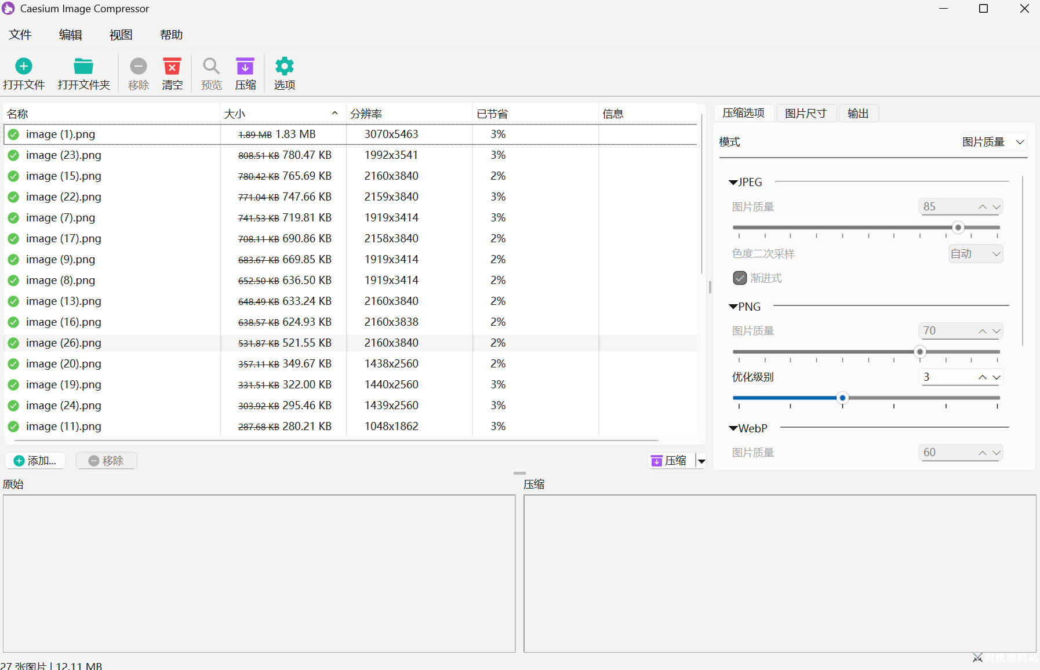This screenshot has height=670, width=1040.
Task: Increase 优化级别 value with up arrow
Action: pos(983,377)
